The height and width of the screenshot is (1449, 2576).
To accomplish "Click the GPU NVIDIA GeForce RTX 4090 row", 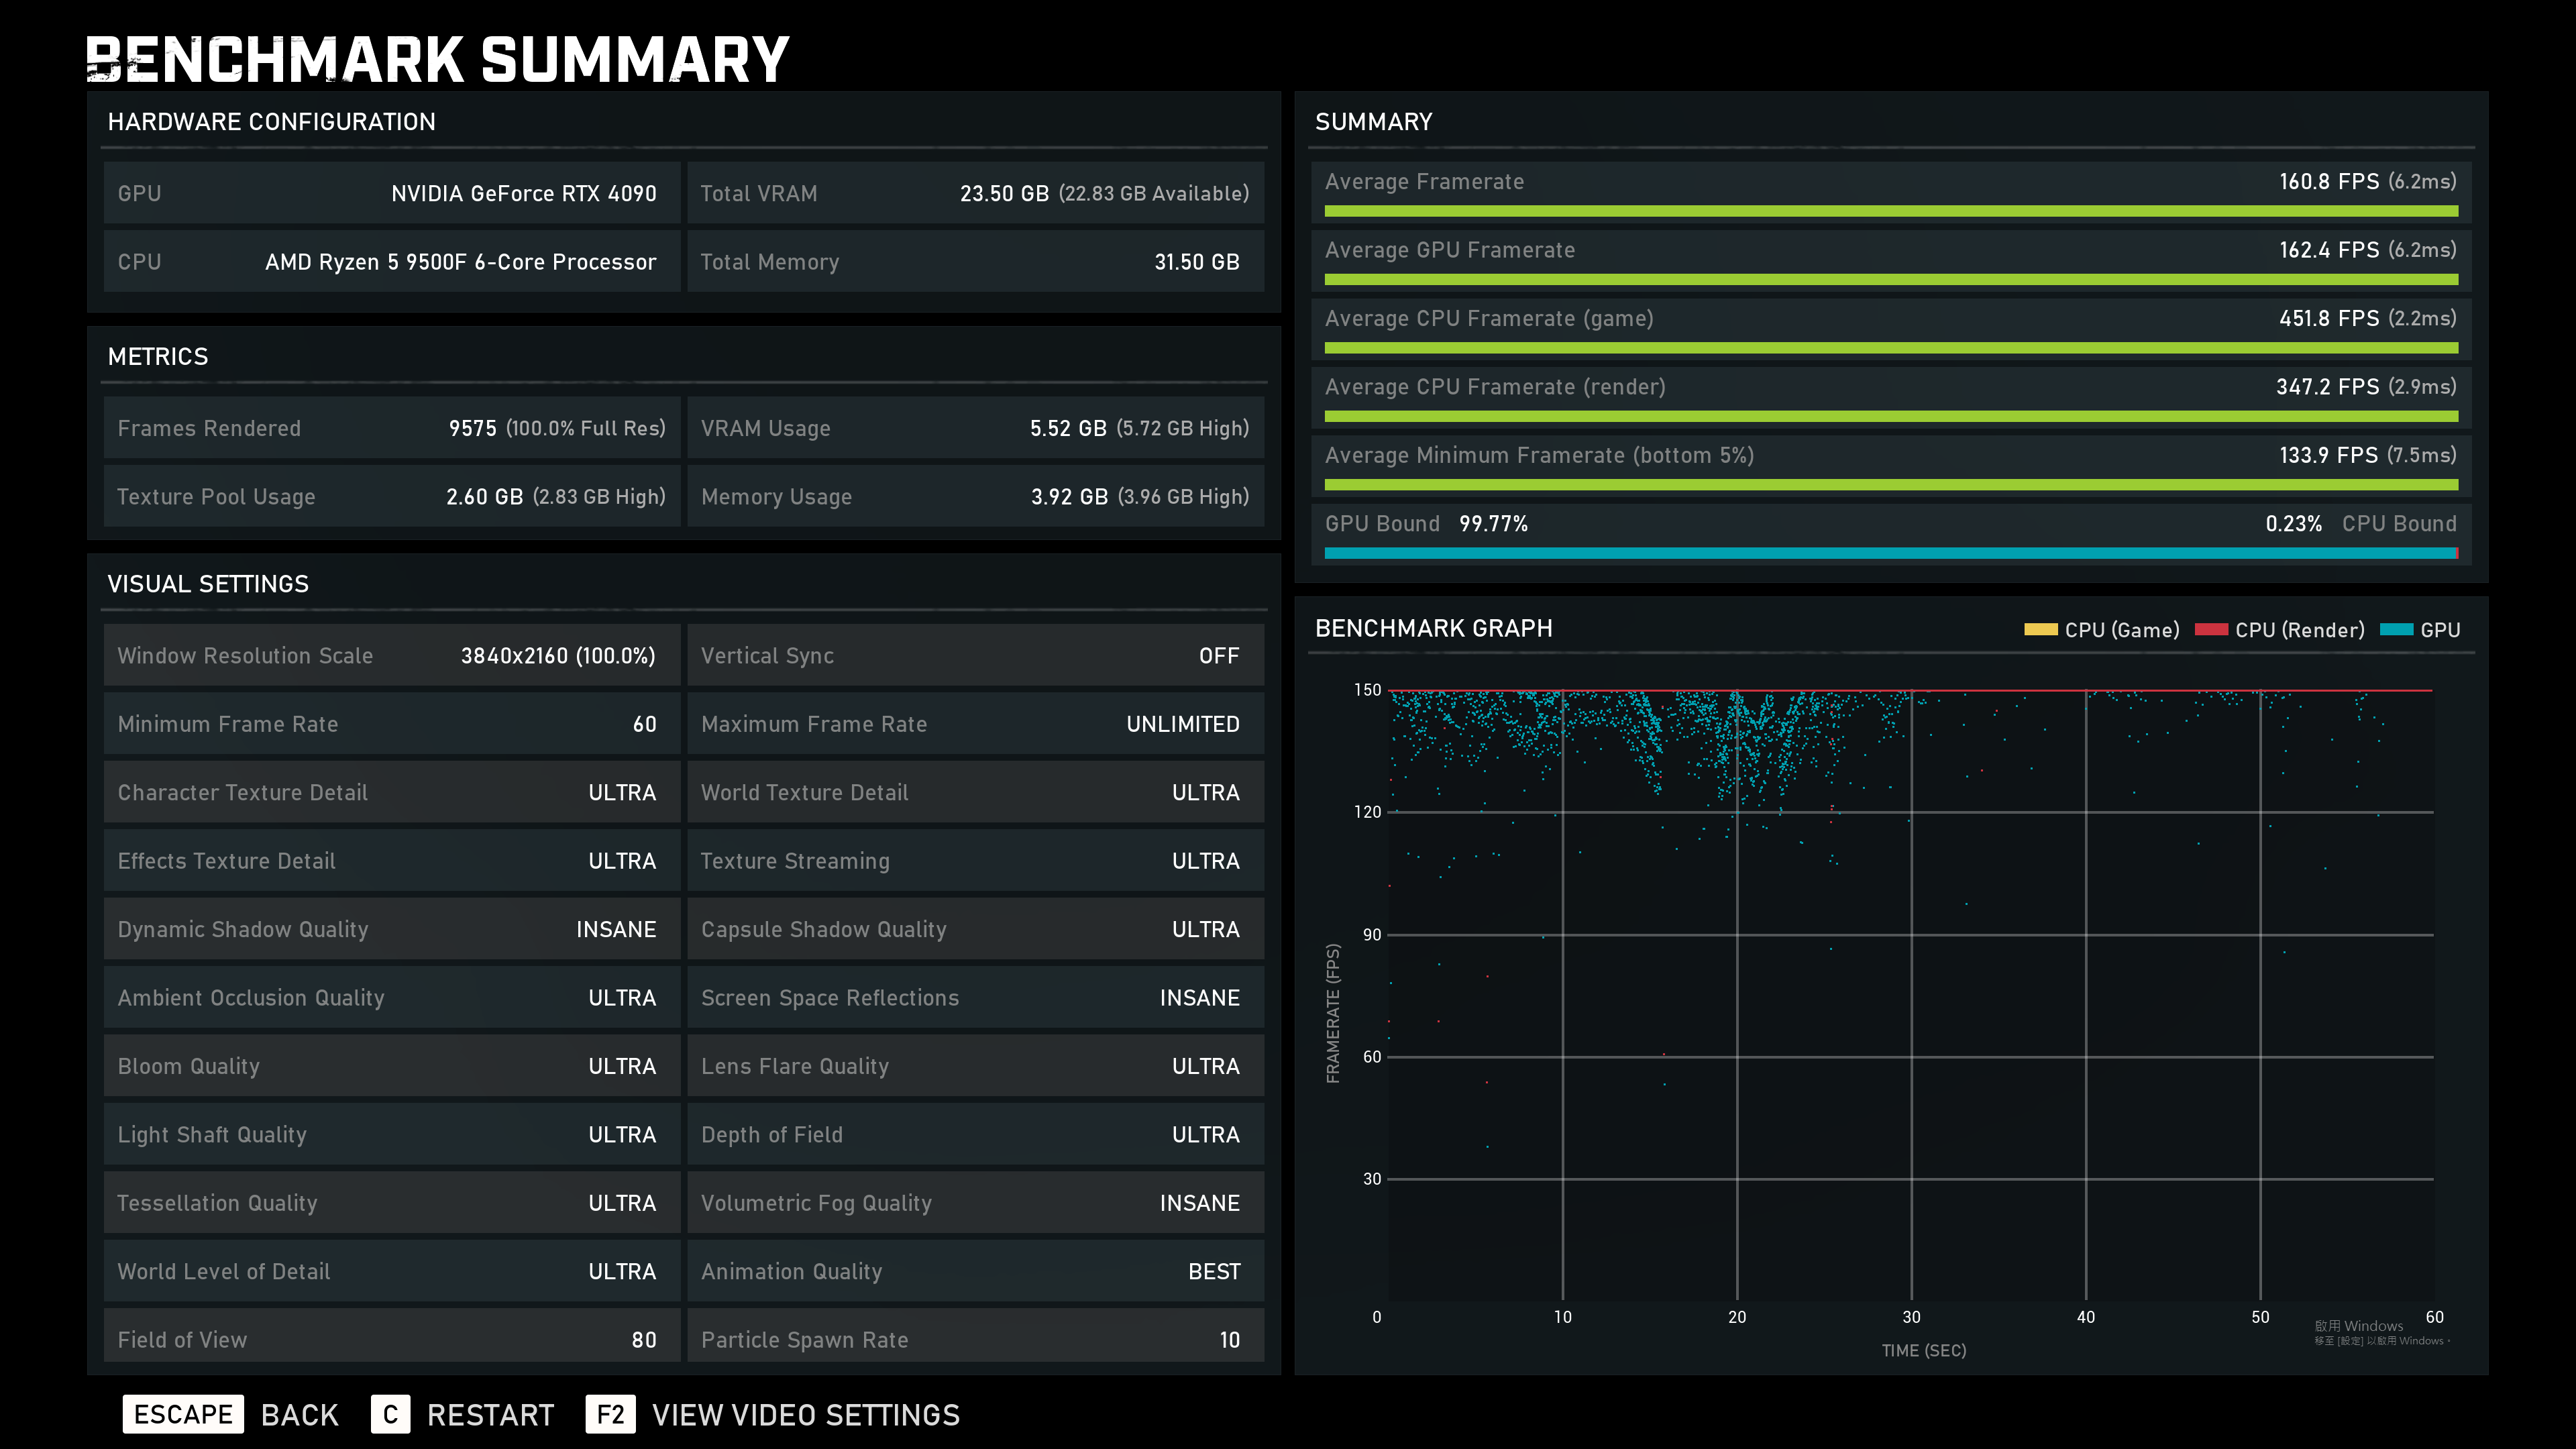I will [391, 193].
